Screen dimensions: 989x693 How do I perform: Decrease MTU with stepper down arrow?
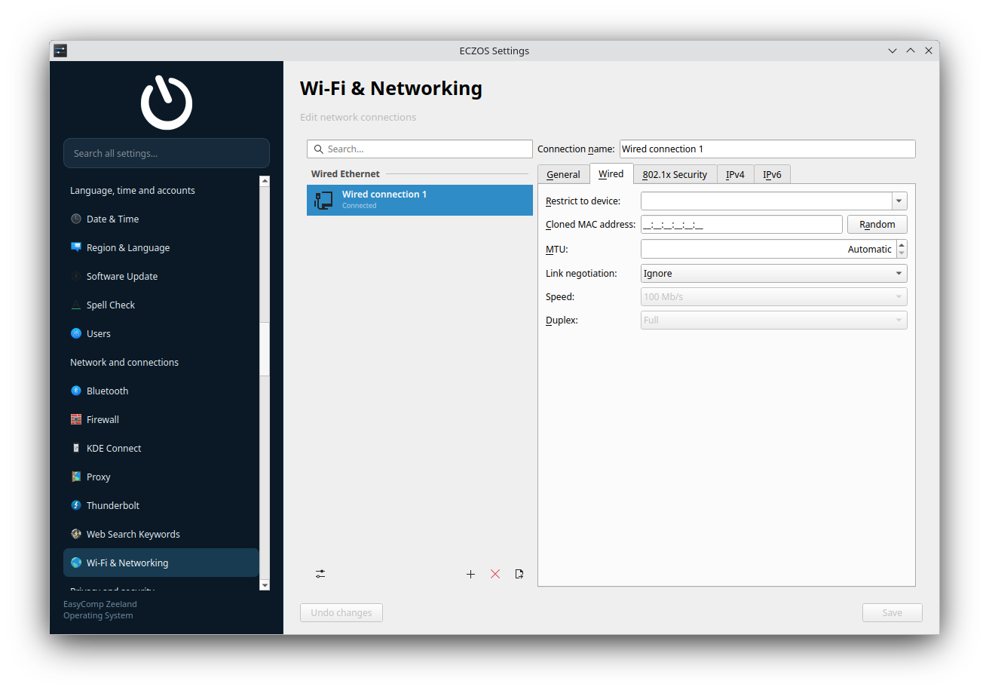click(x=902, y=253)
